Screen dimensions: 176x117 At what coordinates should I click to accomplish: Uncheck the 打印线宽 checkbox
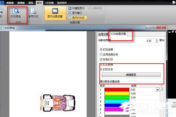(x=101, y=49)
